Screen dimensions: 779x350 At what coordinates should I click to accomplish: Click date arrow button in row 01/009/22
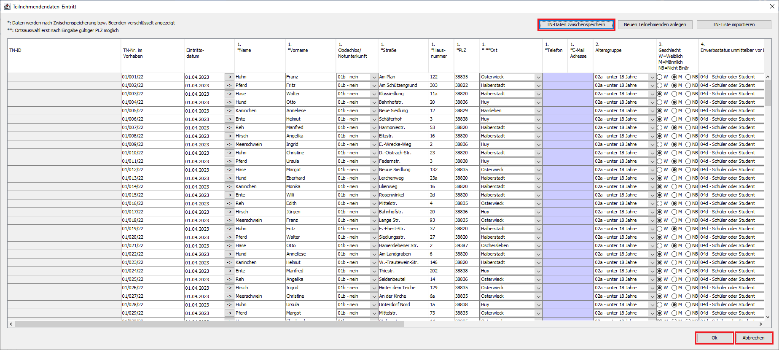pyautogui.click(x=229, y=144)
